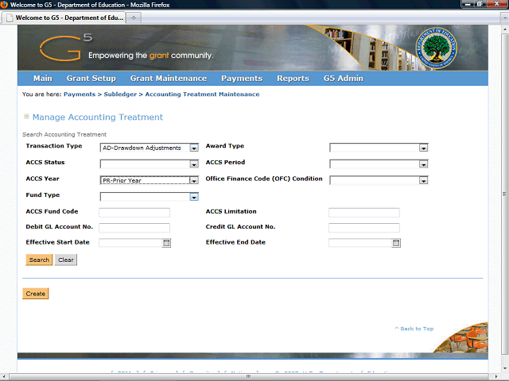Follow the Accounting Treatment Maintenance breadcrumb link
The image size is (509, 381).
[202, 94]
